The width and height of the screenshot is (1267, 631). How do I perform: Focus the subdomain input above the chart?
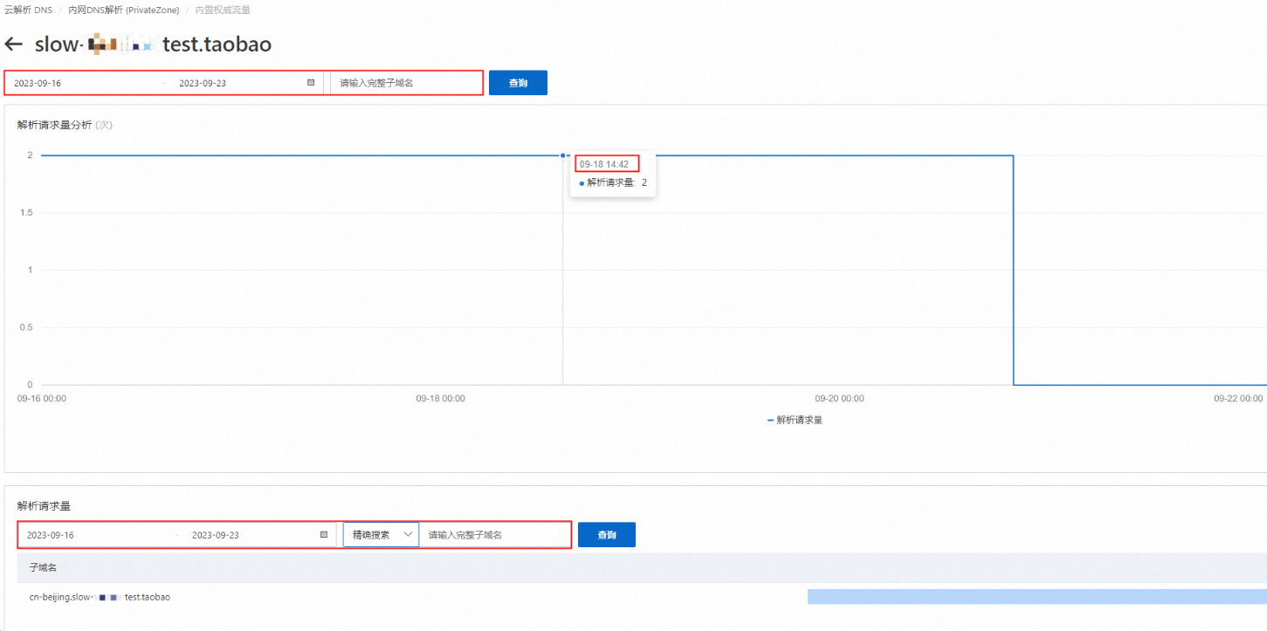tap(405, 83)
